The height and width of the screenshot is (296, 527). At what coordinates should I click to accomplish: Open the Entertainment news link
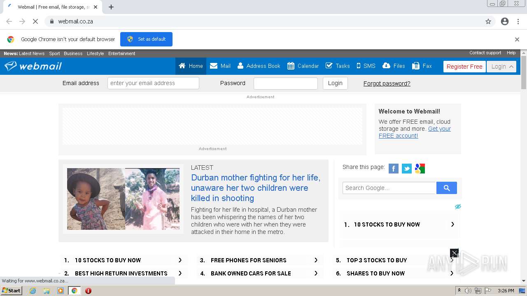[121, 53]
